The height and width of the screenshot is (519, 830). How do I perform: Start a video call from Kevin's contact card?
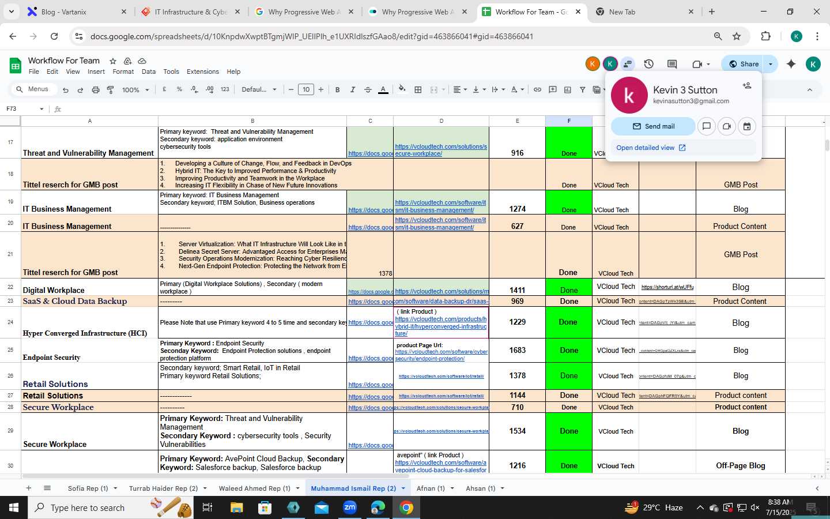point(727,126)
